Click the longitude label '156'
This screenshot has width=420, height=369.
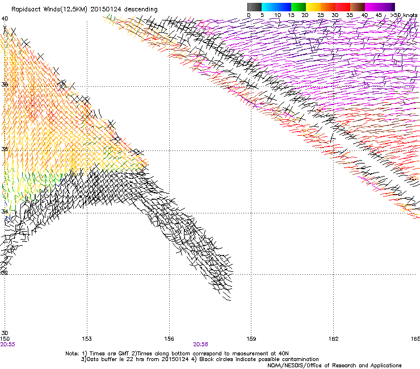point(169,339)
